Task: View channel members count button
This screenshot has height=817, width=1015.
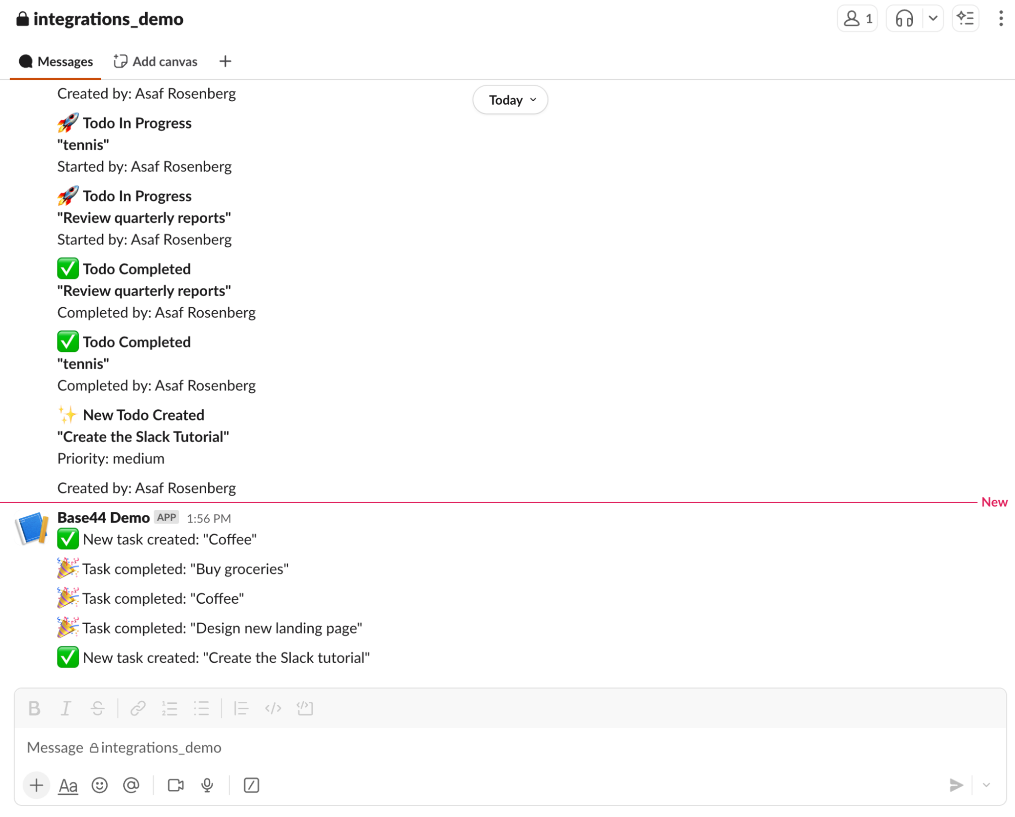Action: [x=857, y=19]
